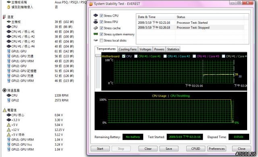The height and width of the screenshot is (157, 258).
Task: Click the Stress cache icon
Action: pyautogui.click(x=96, y=28)
